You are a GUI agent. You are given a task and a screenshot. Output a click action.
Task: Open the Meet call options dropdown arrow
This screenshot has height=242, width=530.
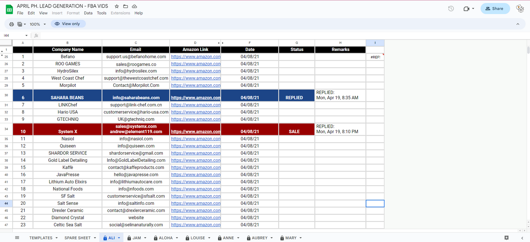(473, 9)
